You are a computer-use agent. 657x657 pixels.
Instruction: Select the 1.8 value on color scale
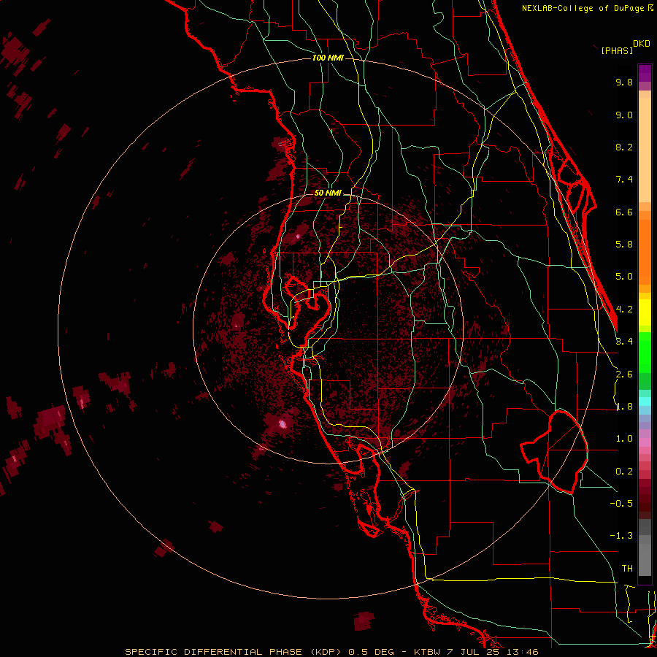coord(624,407)
